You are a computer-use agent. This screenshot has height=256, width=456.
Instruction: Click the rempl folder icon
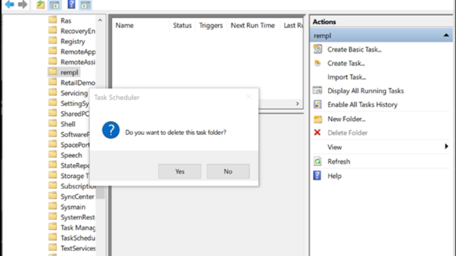[53, 72]
